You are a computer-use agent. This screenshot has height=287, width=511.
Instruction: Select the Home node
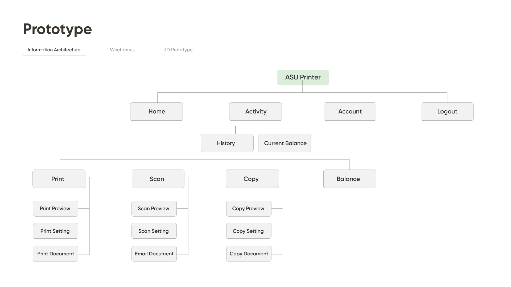(x=156, y=112)
